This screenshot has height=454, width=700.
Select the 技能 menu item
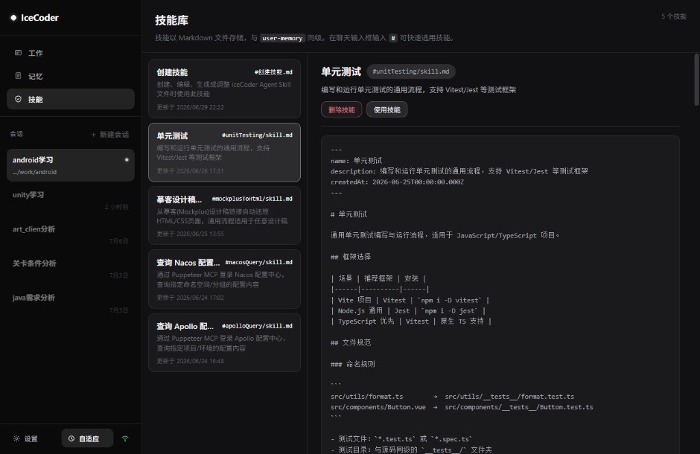(x=70, y=99)
